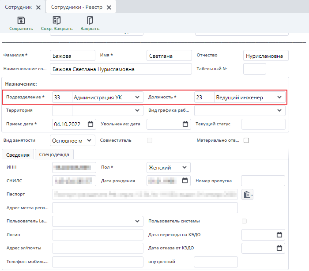The height and width of the screenshot is (271, 309).
Task: Toggle the Пользователь системы checkbox
Action: [x=244, y=221]
